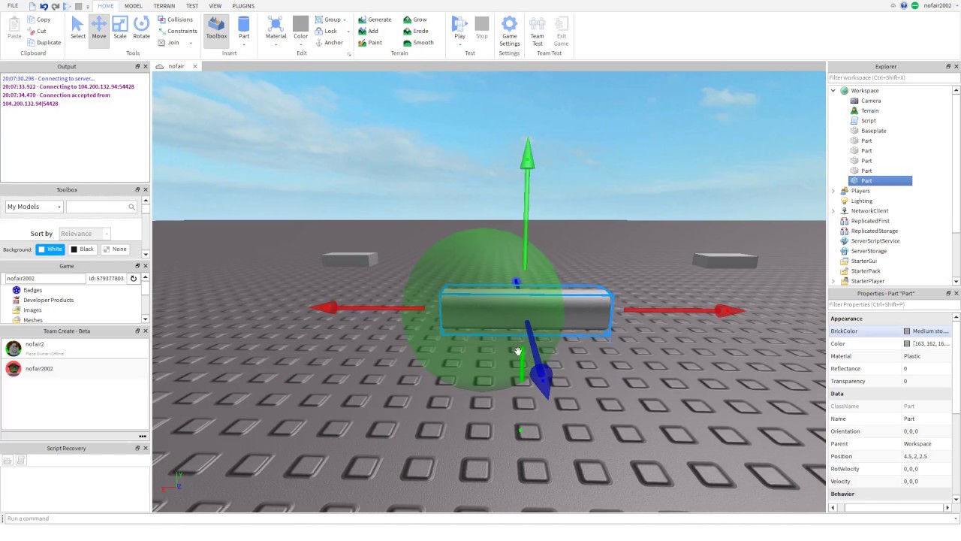Toggle Collisions option
961x541 pixels.
pyautogui.click(x=175, y=20)
